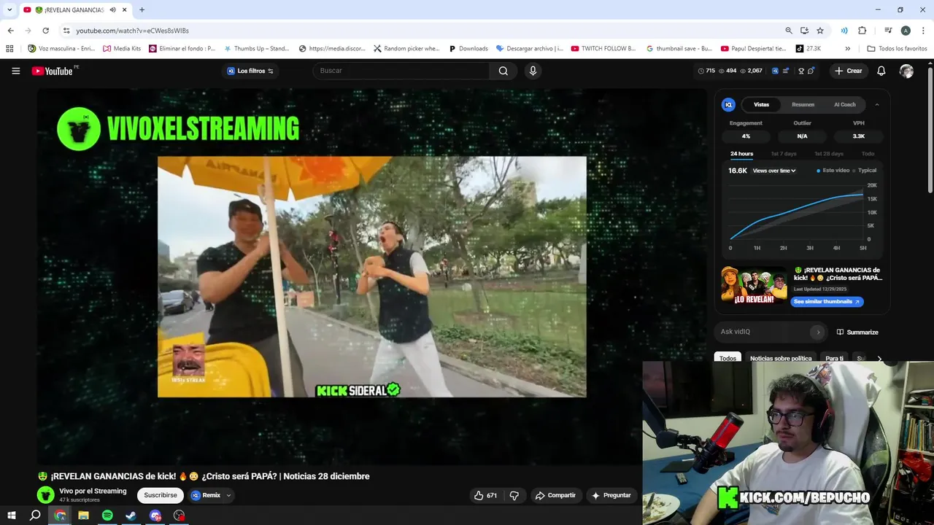Open the Chrome three-dot menu
The width and height of the screenshot is (934, 525).
[x=922, y=31]
